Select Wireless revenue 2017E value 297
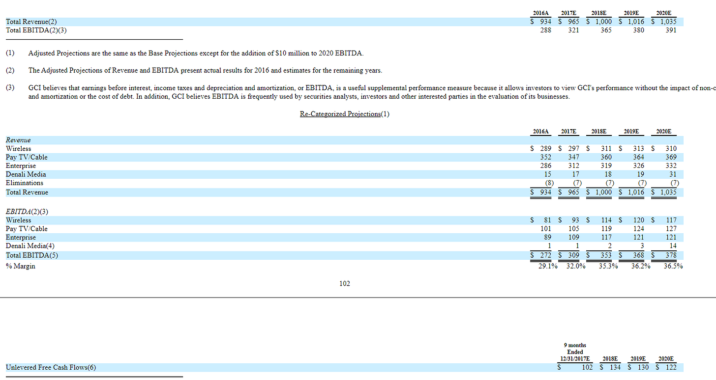This screenshot has width=716, height=380. [x=573, y=148]
